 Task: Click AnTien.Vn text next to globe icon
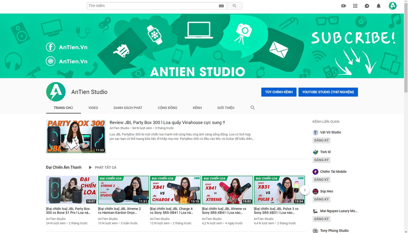coord(73,61)
